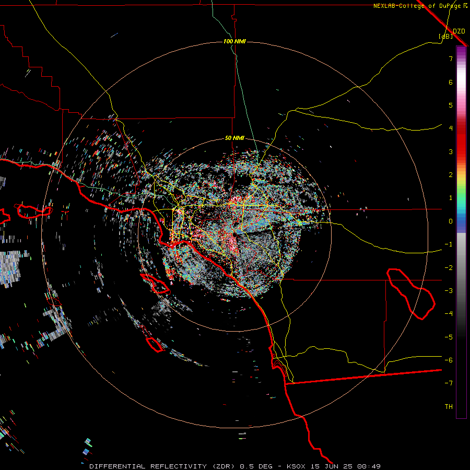Click the TH threshold label on the scale
The width and height of the screenshot is (470, 470).
[449, 407]
